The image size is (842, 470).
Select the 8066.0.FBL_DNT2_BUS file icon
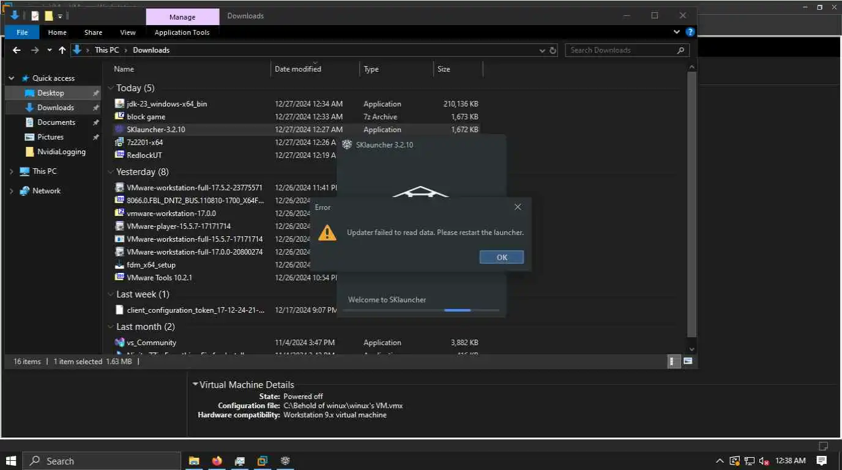pyautogui.click(x=120, y=201)
